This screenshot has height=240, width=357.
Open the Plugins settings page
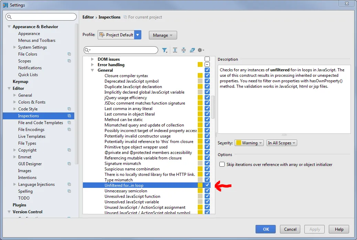tap(19, 205)
